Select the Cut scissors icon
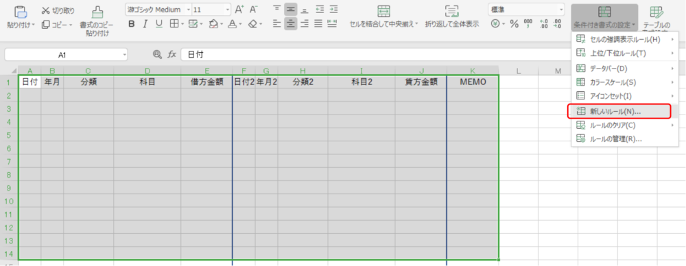This screenshot has height=266, width=686. (46, 11)
